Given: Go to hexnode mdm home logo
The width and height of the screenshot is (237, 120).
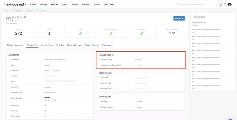Looking at the screenshot, I should pyautogui.click(x=15, y=4).
